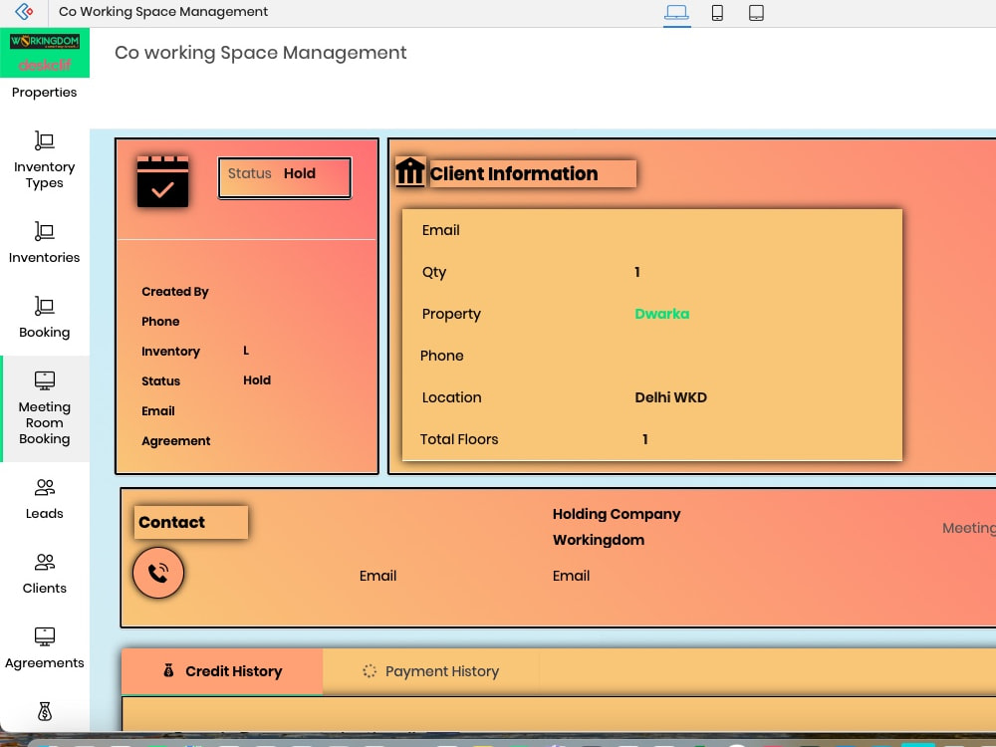The image size is (996, 747).
Task: Click the money bag sidebar icon
Action: (x=45, y=711)
